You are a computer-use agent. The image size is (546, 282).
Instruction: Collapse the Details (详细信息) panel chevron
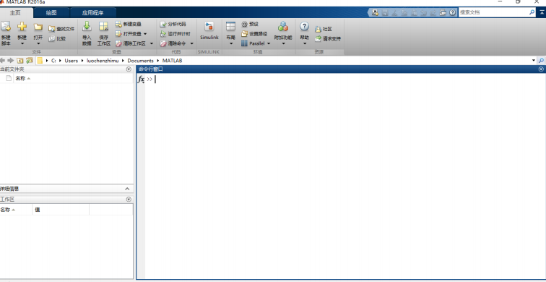(127, 189)
